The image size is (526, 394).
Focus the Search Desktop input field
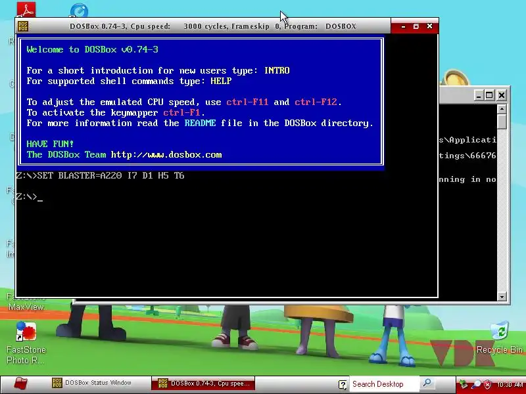click(384, 384)
